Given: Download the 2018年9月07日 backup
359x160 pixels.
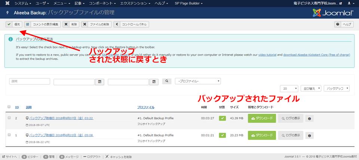Looking at the screenshot, I should pos(262,119).
